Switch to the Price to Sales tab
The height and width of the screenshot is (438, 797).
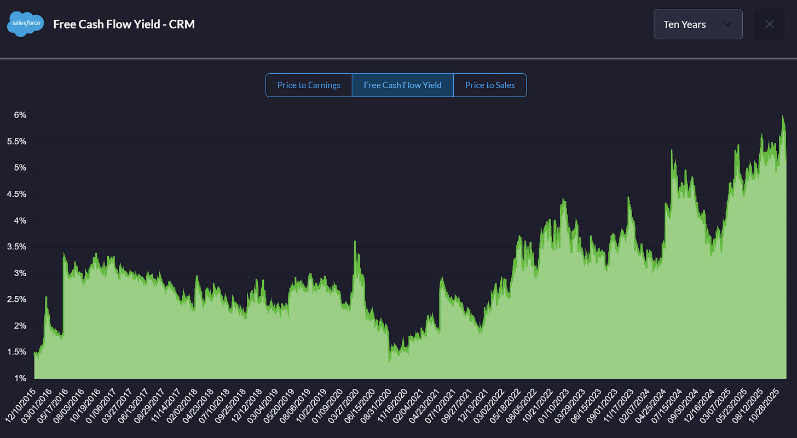point(490,85)
